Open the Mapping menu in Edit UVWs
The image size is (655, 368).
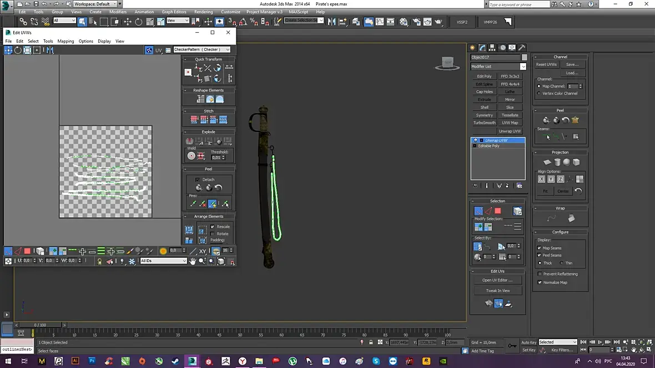pos(65,41)
